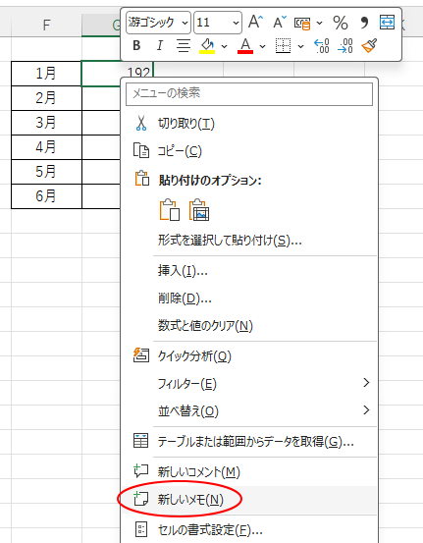This screenshot has width=423, height=543.
Task: Click the メニューの検索 search box
Action: click(249, 93)
